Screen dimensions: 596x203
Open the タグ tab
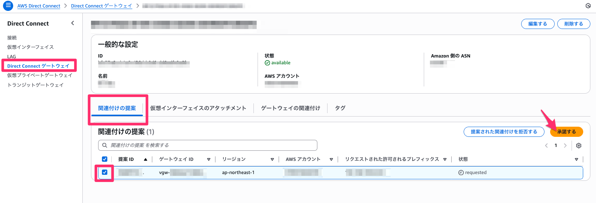[340, 108]
